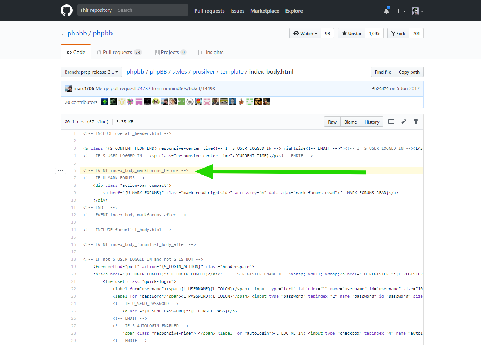Open Explore in top navigation
The image size is (481, 345).
[x=294, y=11]
